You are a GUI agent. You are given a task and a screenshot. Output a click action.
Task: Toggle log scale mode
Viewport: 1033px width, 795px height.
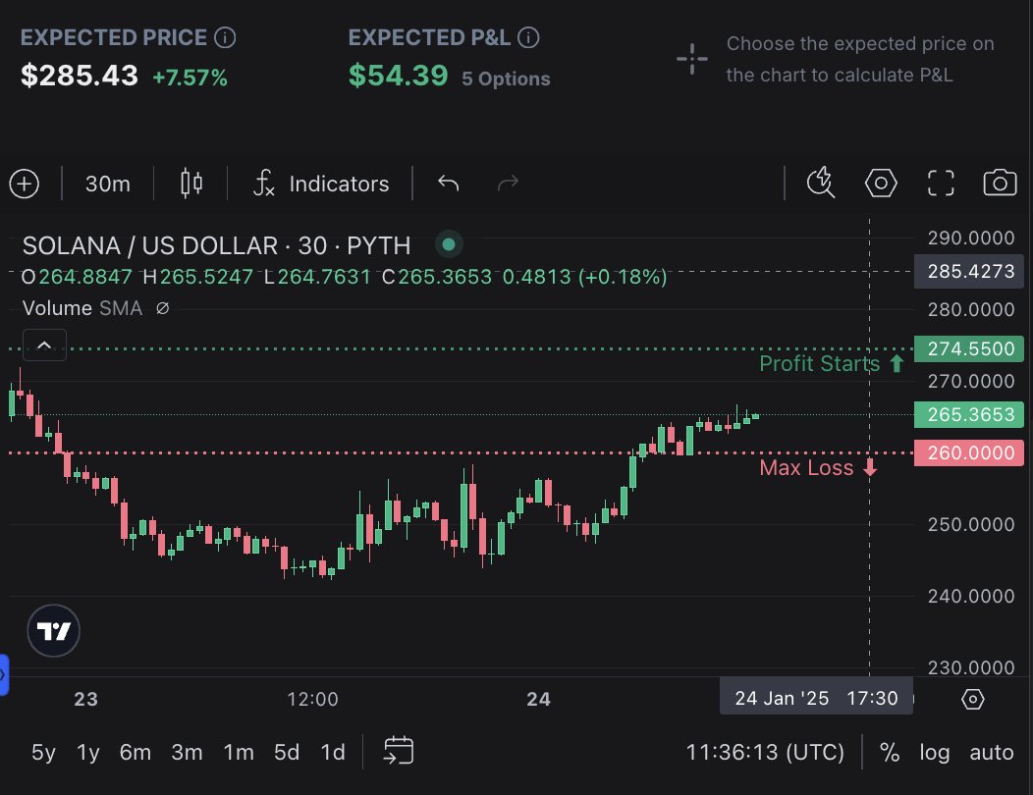click(935, 753)
